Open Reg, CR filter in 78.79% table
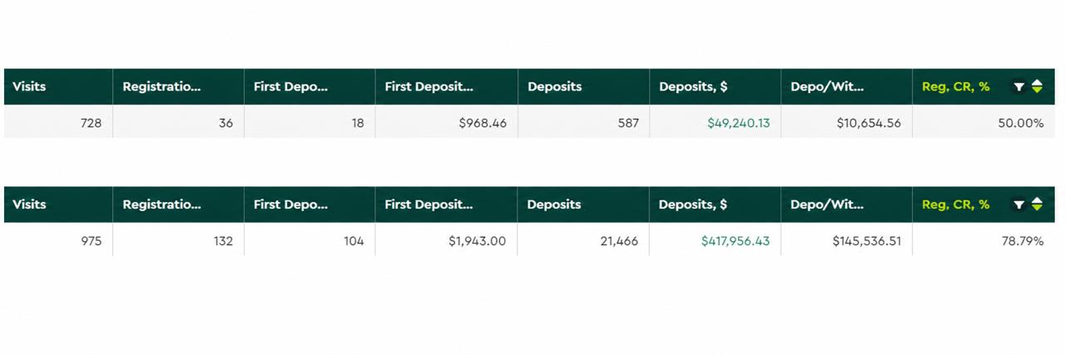Image resolution: width=1065 pixels, height=355 pixels. [x=1019, y=205]
